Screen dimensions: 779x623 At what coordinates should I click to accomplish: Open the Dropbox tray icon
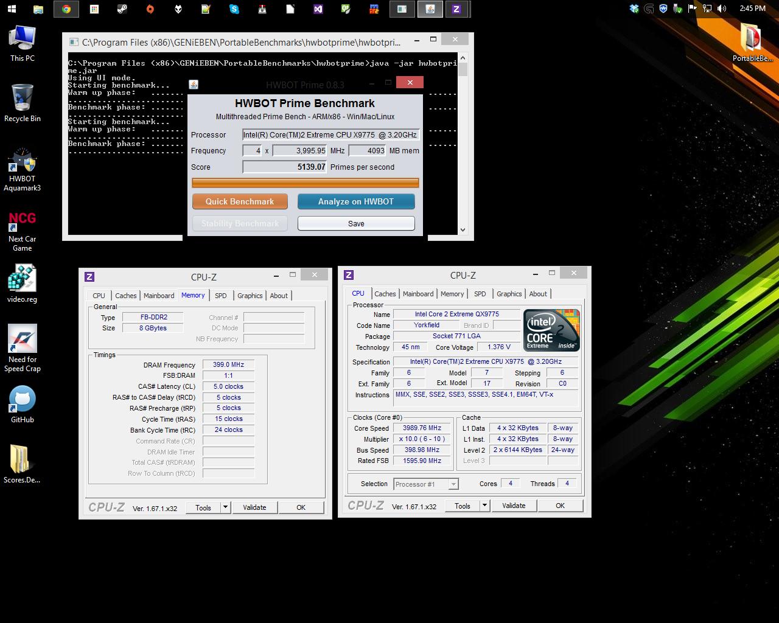[x=635, y=9]
